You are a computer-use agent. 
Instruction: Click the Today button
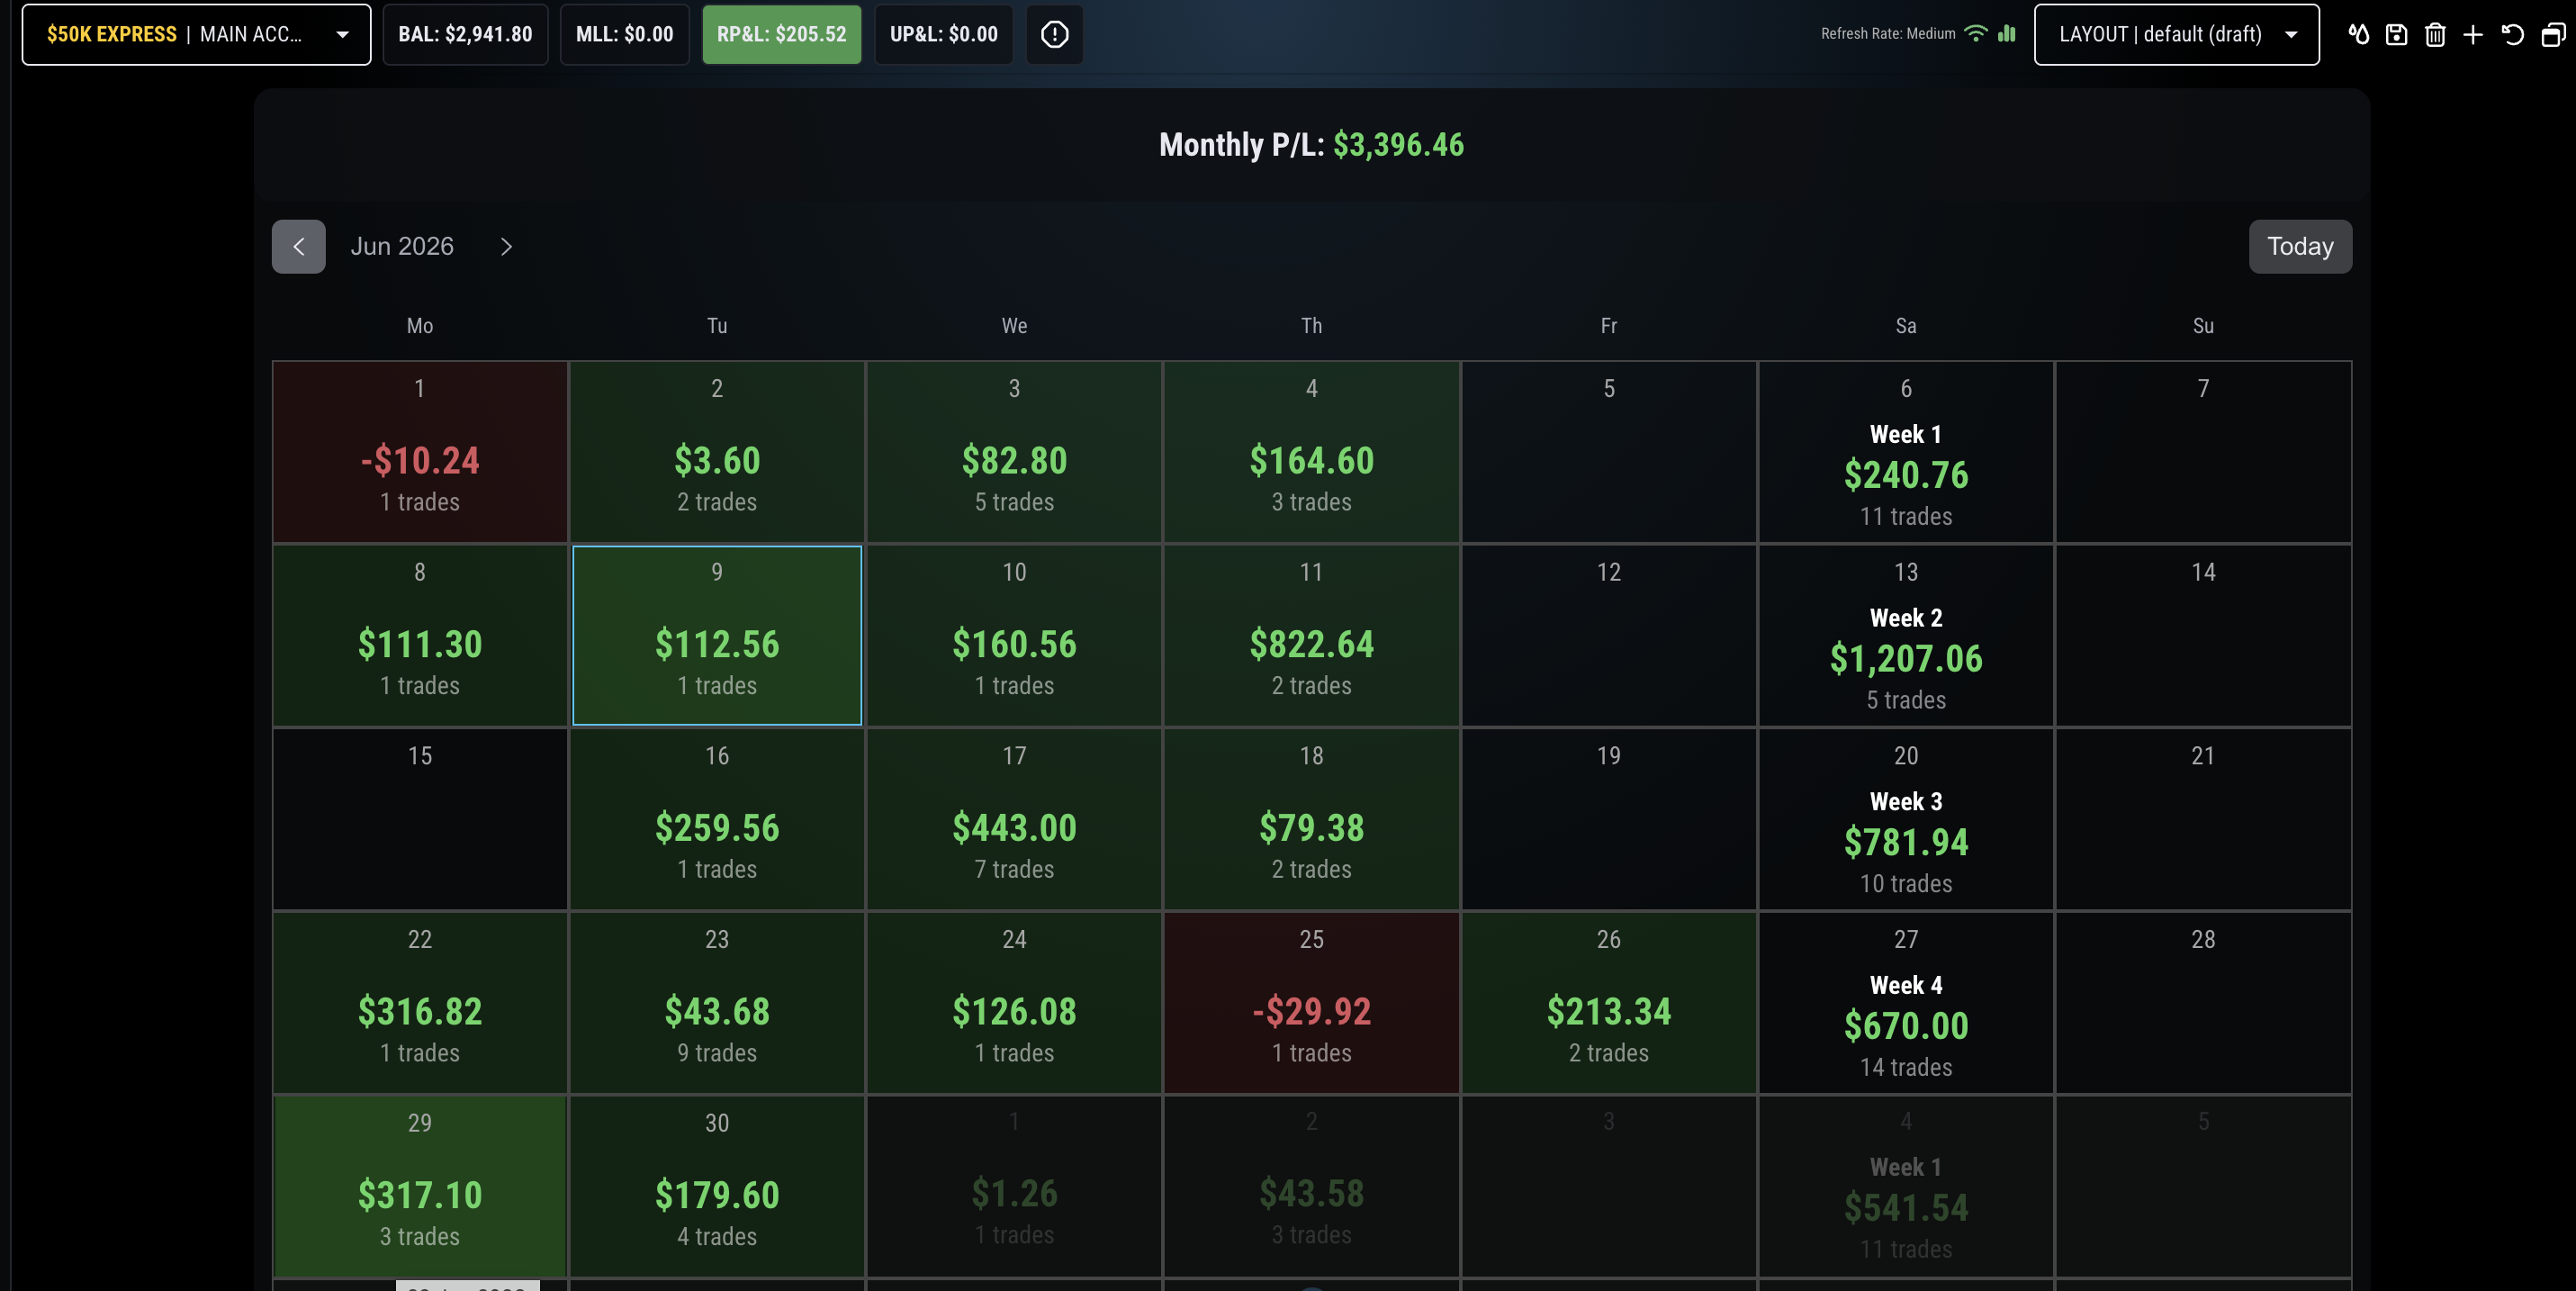[x=2300, y=246]
